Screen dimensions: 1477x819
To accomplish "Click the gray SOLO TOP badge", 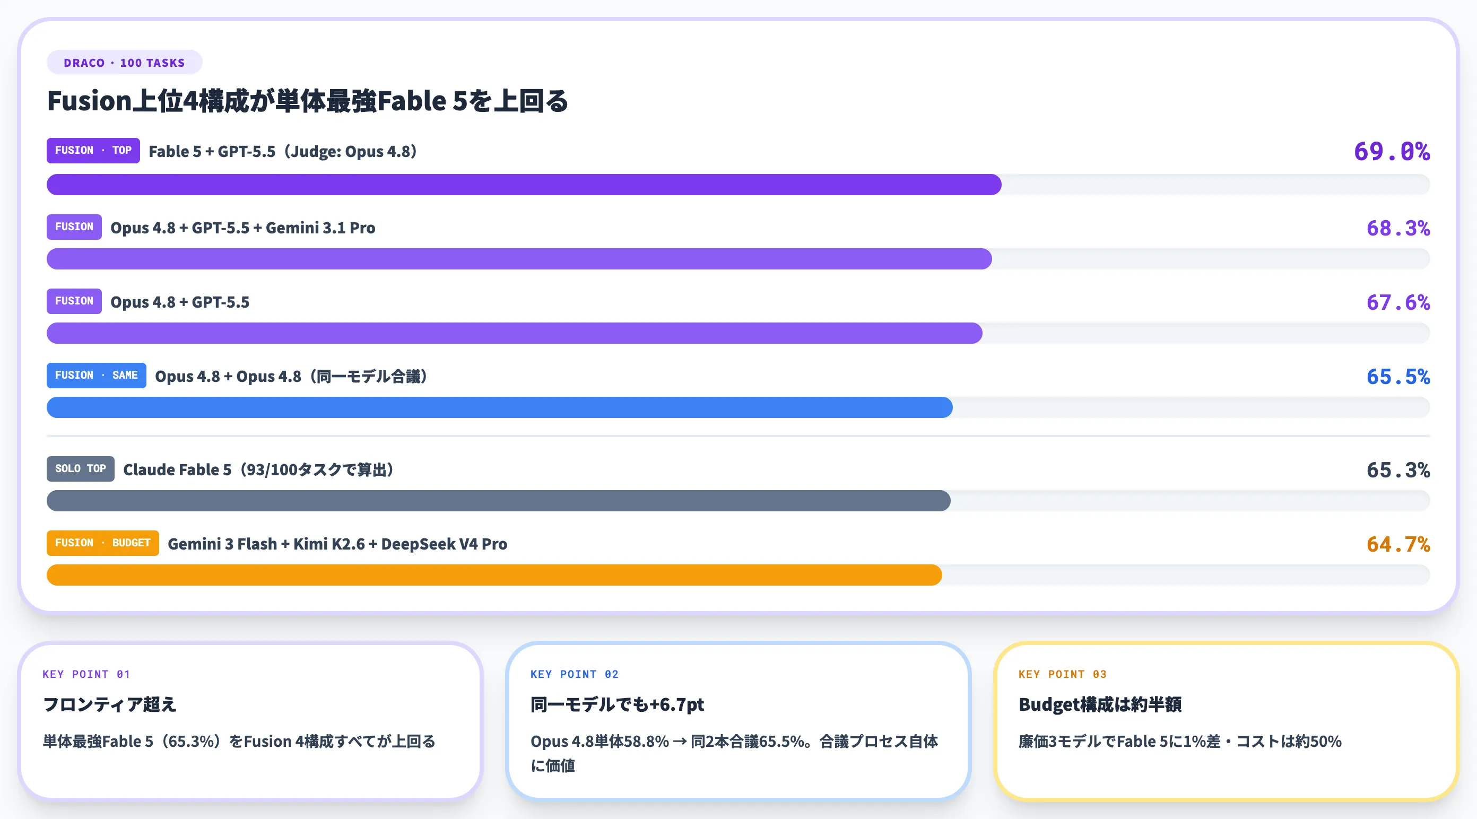I will click(81, 469).
